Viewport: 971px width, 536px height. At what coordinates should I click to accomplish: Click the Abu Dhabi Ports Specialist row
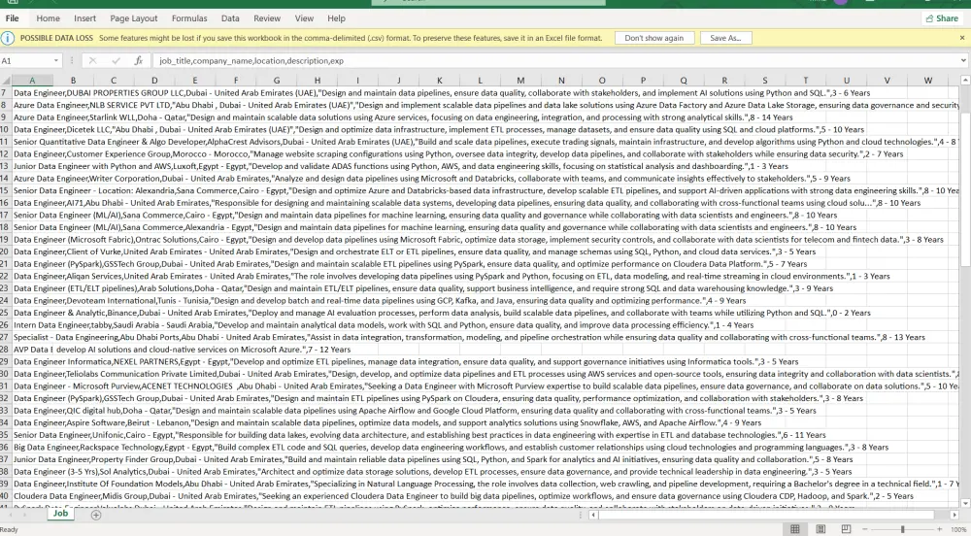coord(469,337)
